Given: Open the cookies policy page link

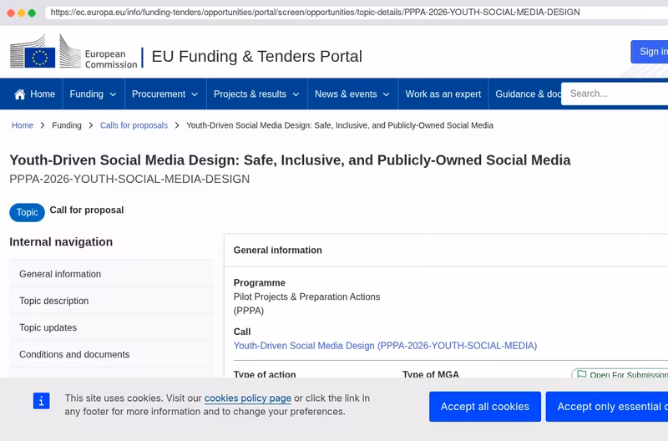Looking at the screenshot, I should (248, 398).
